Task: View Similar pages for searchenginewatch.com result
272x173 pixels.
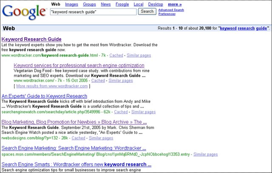Action: 143,112
